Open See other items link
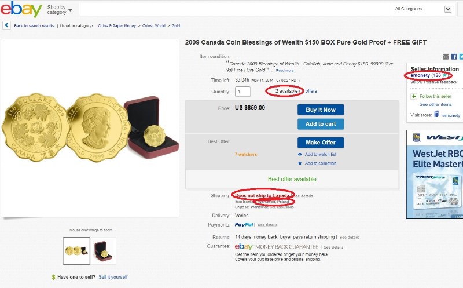Viewport: 463px width, 288px height. point(435,105)
